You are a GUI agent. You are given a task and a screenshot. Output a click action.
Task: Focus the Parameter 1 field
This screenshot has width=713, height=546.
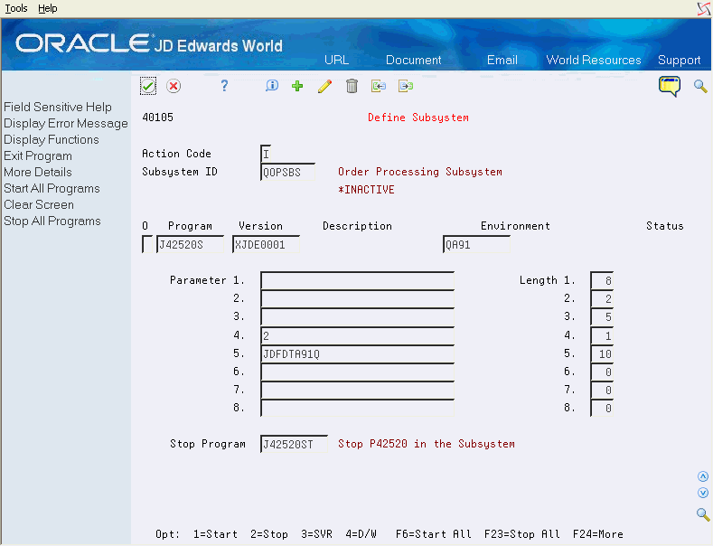coord(358,281)
